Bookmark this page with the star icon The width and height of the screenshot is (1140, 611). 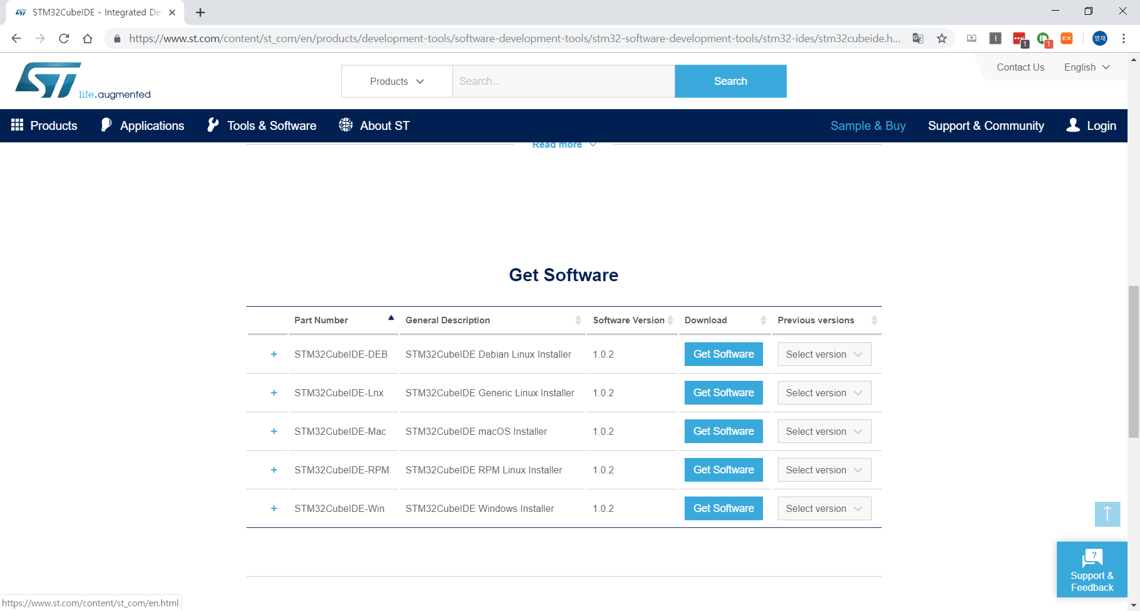tap(942, 39)
